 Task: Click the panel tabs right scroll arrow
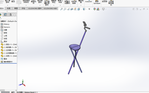16,15
